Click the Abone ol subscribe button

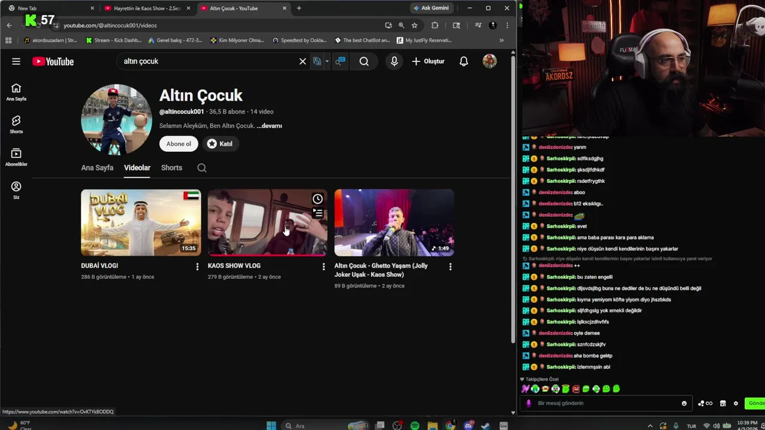[179, 144]
